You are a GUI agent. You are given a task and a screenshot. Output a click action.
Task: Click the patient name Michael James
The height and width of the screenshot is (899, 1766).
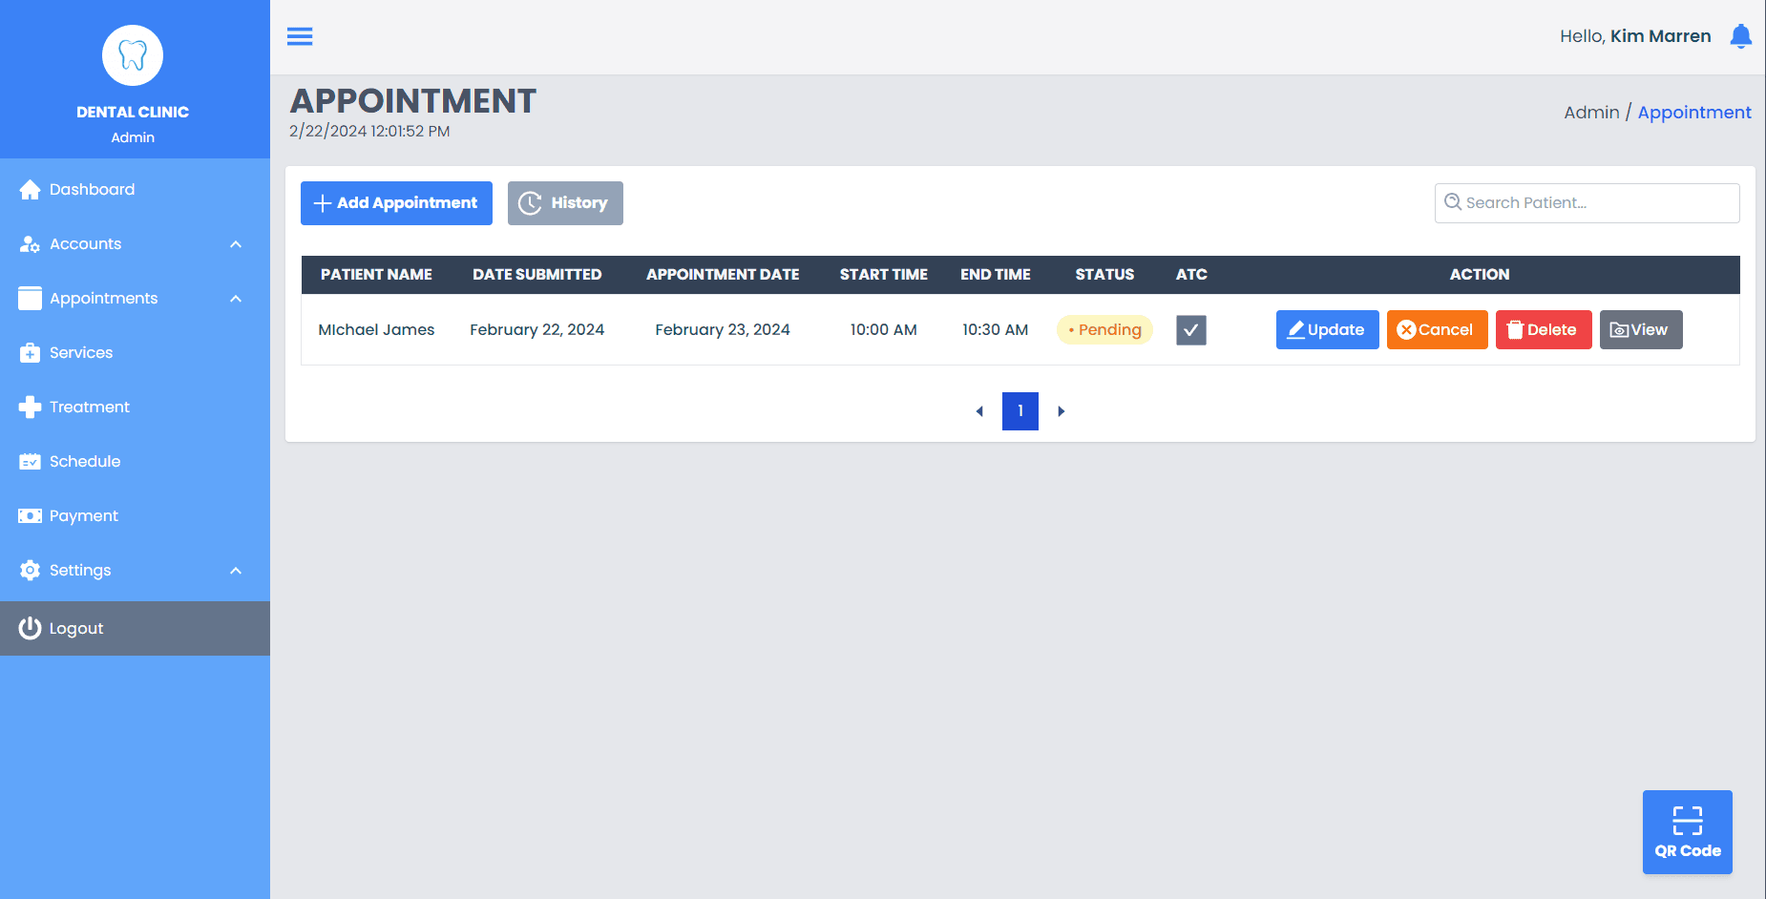point(376,330)
